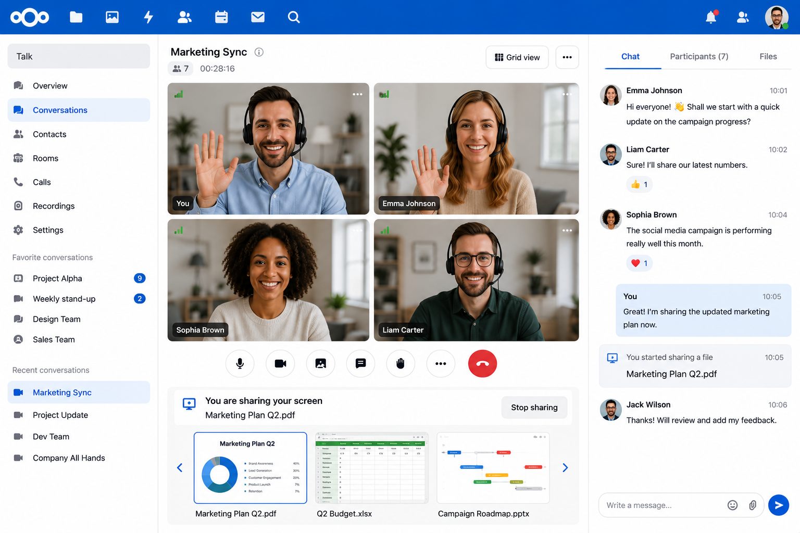800x533 pixels.
Task: Raise hand in the call
Action: click(401, 363)
